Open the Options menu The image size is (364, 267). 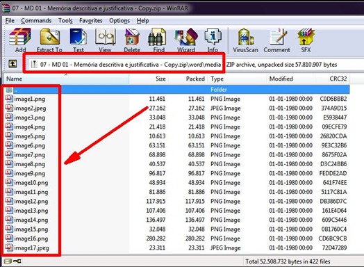tap(119, 21)
